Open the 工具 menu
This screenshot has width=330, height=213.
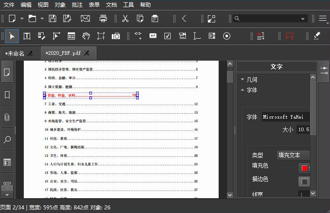[x=128, y=4]
